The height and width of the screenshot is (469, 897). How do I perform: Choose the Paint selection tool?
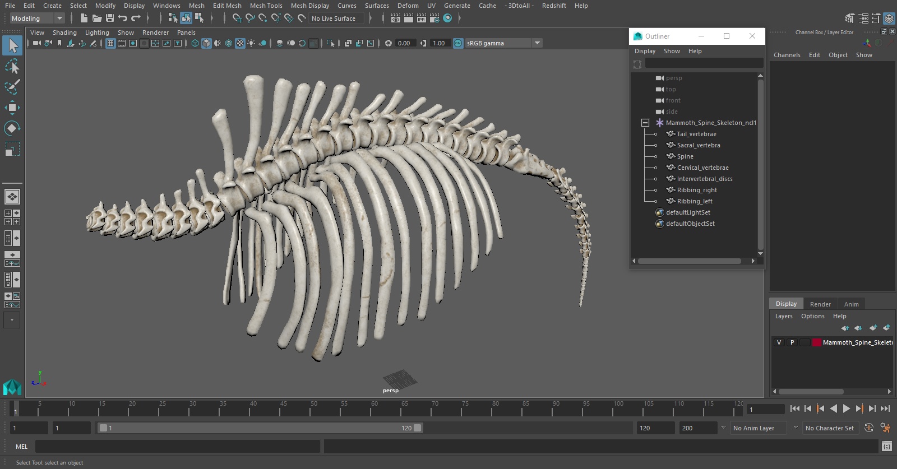(x=12, y=87)
